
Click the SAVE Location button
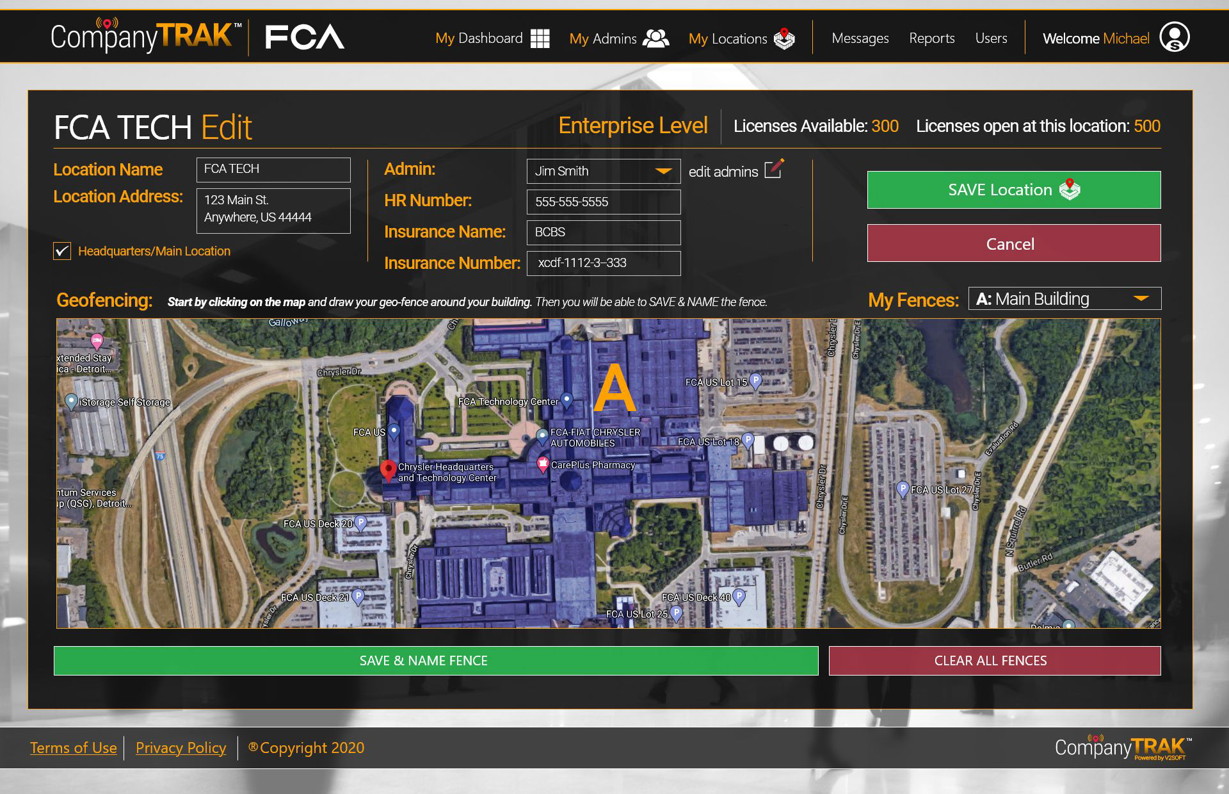pos(1014,190)
